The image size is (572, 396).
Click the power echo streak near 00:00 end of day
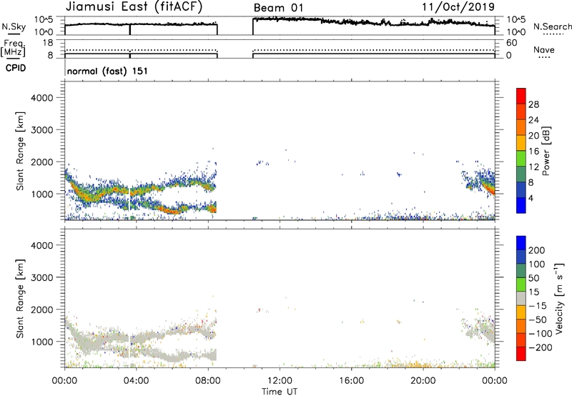[x=488, y=185]
